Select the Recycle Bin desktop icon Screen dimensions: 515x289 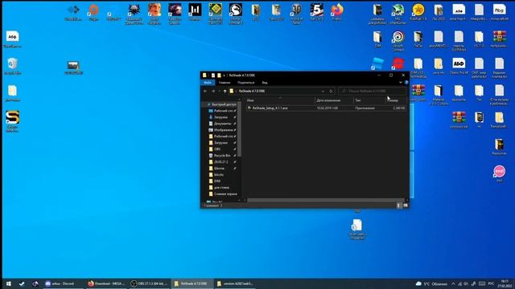(x=13, y=66)
